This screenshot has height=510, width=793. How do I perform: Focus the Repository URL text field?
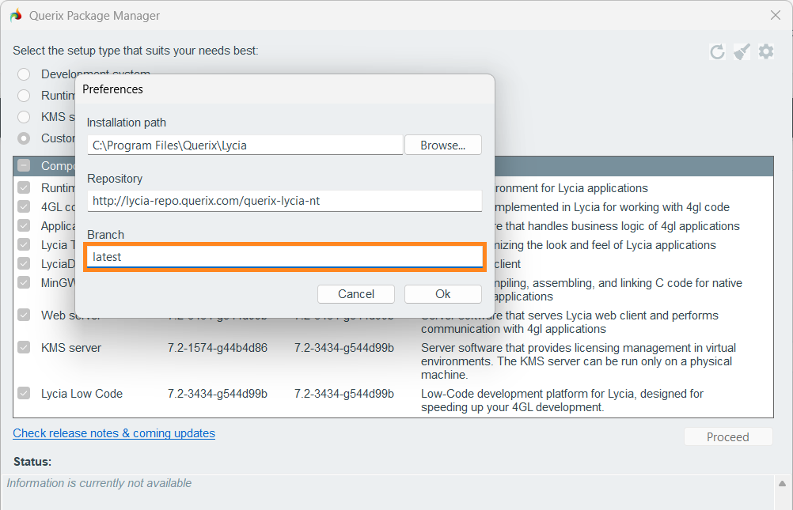pos(284,201)
